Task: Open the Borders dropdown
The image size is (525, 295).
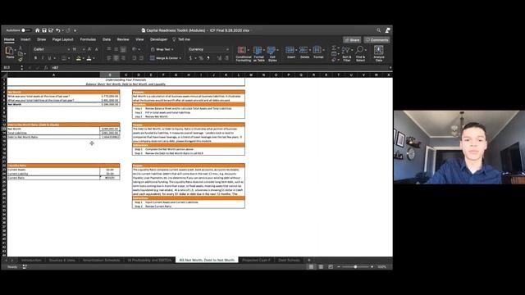Action: 69,58
